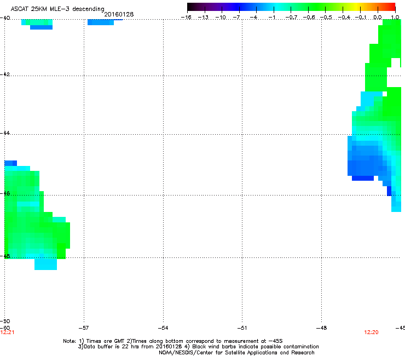Screen dimensions: 405x356
Task: Click the bottom longitude axis label "-48"
Action: pos(322,328)
